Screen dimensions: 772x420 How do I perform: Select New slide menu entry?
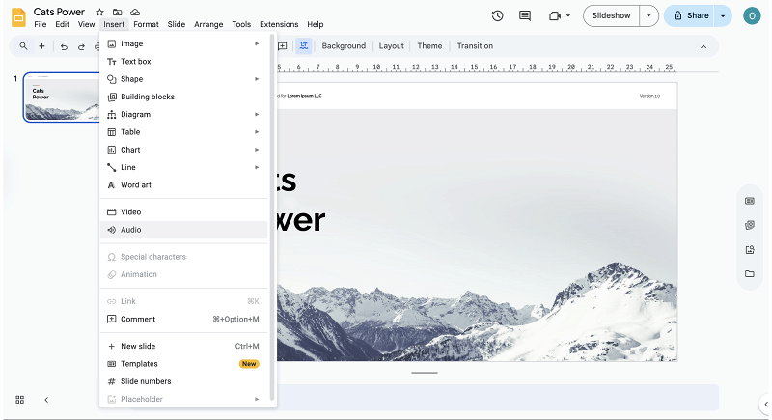183,347
